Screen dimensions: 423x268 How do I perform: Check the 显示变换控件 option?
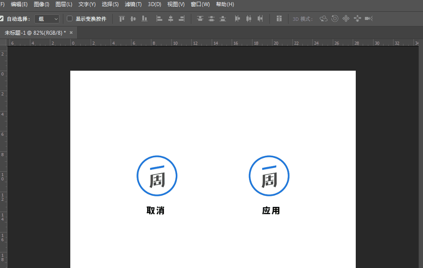(x=69, y=19)
